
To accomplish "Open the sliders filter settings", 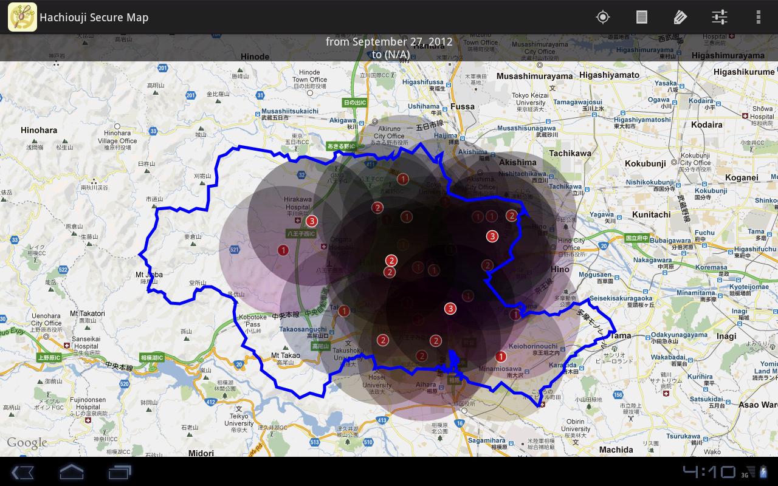I will pos(720,17).
